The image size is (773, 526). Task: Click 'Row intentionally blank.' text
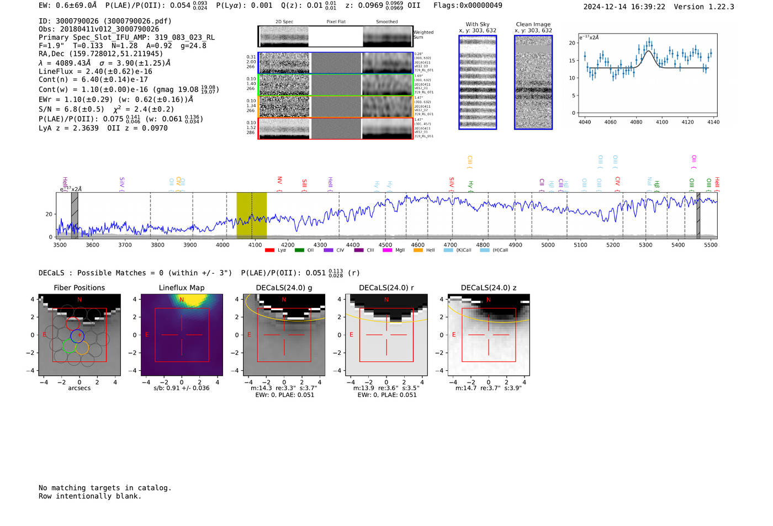90,496
